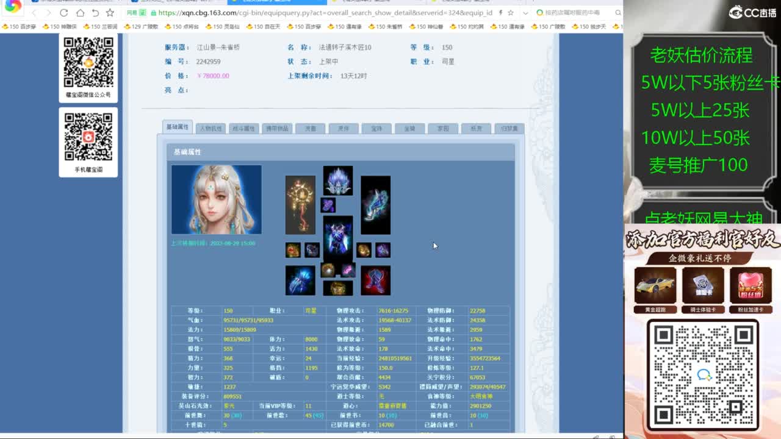Click the blue glove equipment icon
Viewport: 781px width, 439px height.
300,280
